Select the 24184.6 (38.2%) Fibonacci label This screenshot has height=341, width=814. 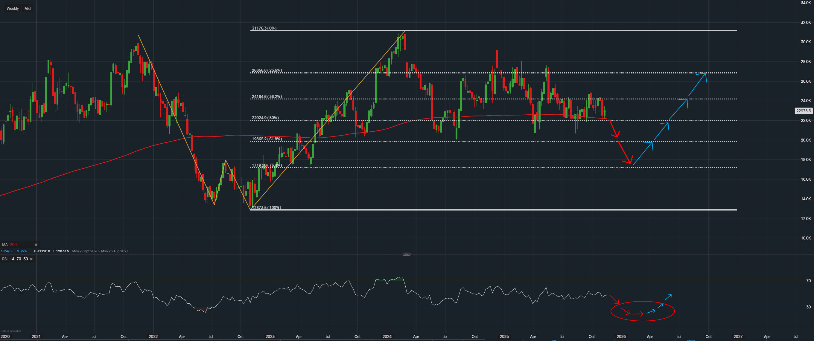(x=267, y=96)
